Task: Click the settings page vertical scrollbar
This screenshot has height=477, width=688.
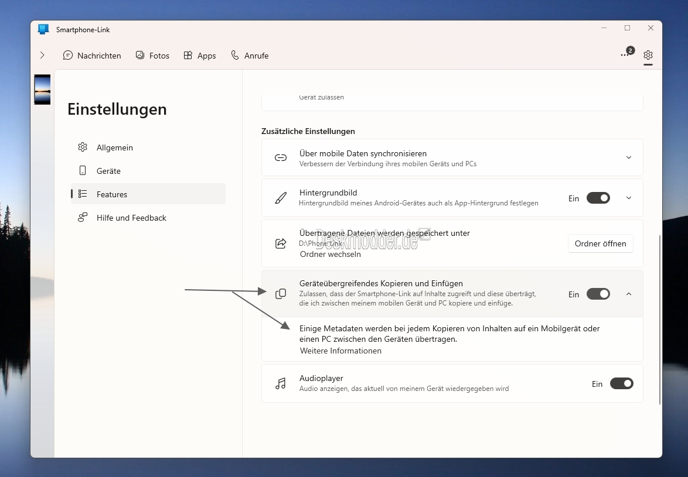Action: coord(659,320)
